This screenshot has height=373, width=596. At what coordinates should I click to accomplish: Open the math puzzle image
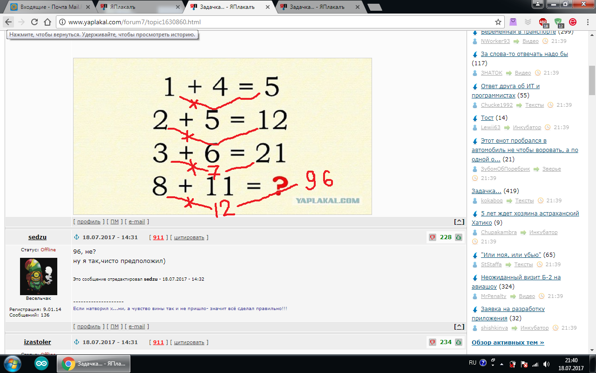(x=223, y=136)
